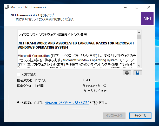Minimize the .NET Framework setup window
The width and height of the screenshot is (159, 126).
point(125,7)
